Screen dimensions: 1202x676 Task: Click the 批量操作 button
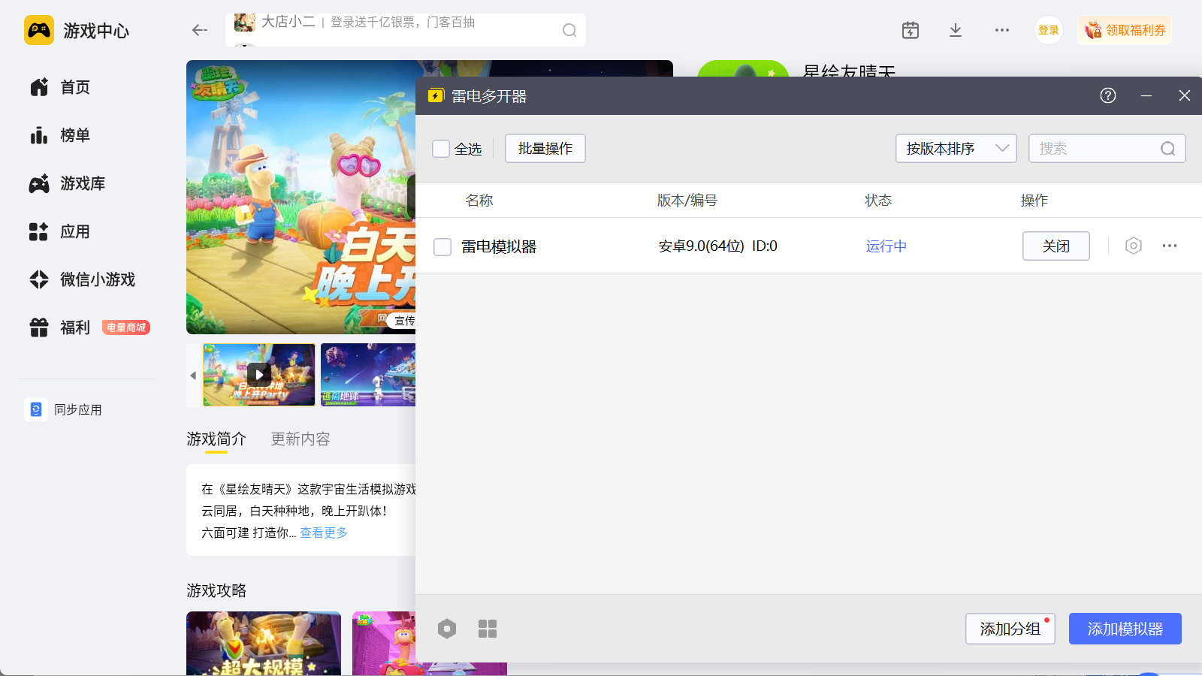[545, 149]
